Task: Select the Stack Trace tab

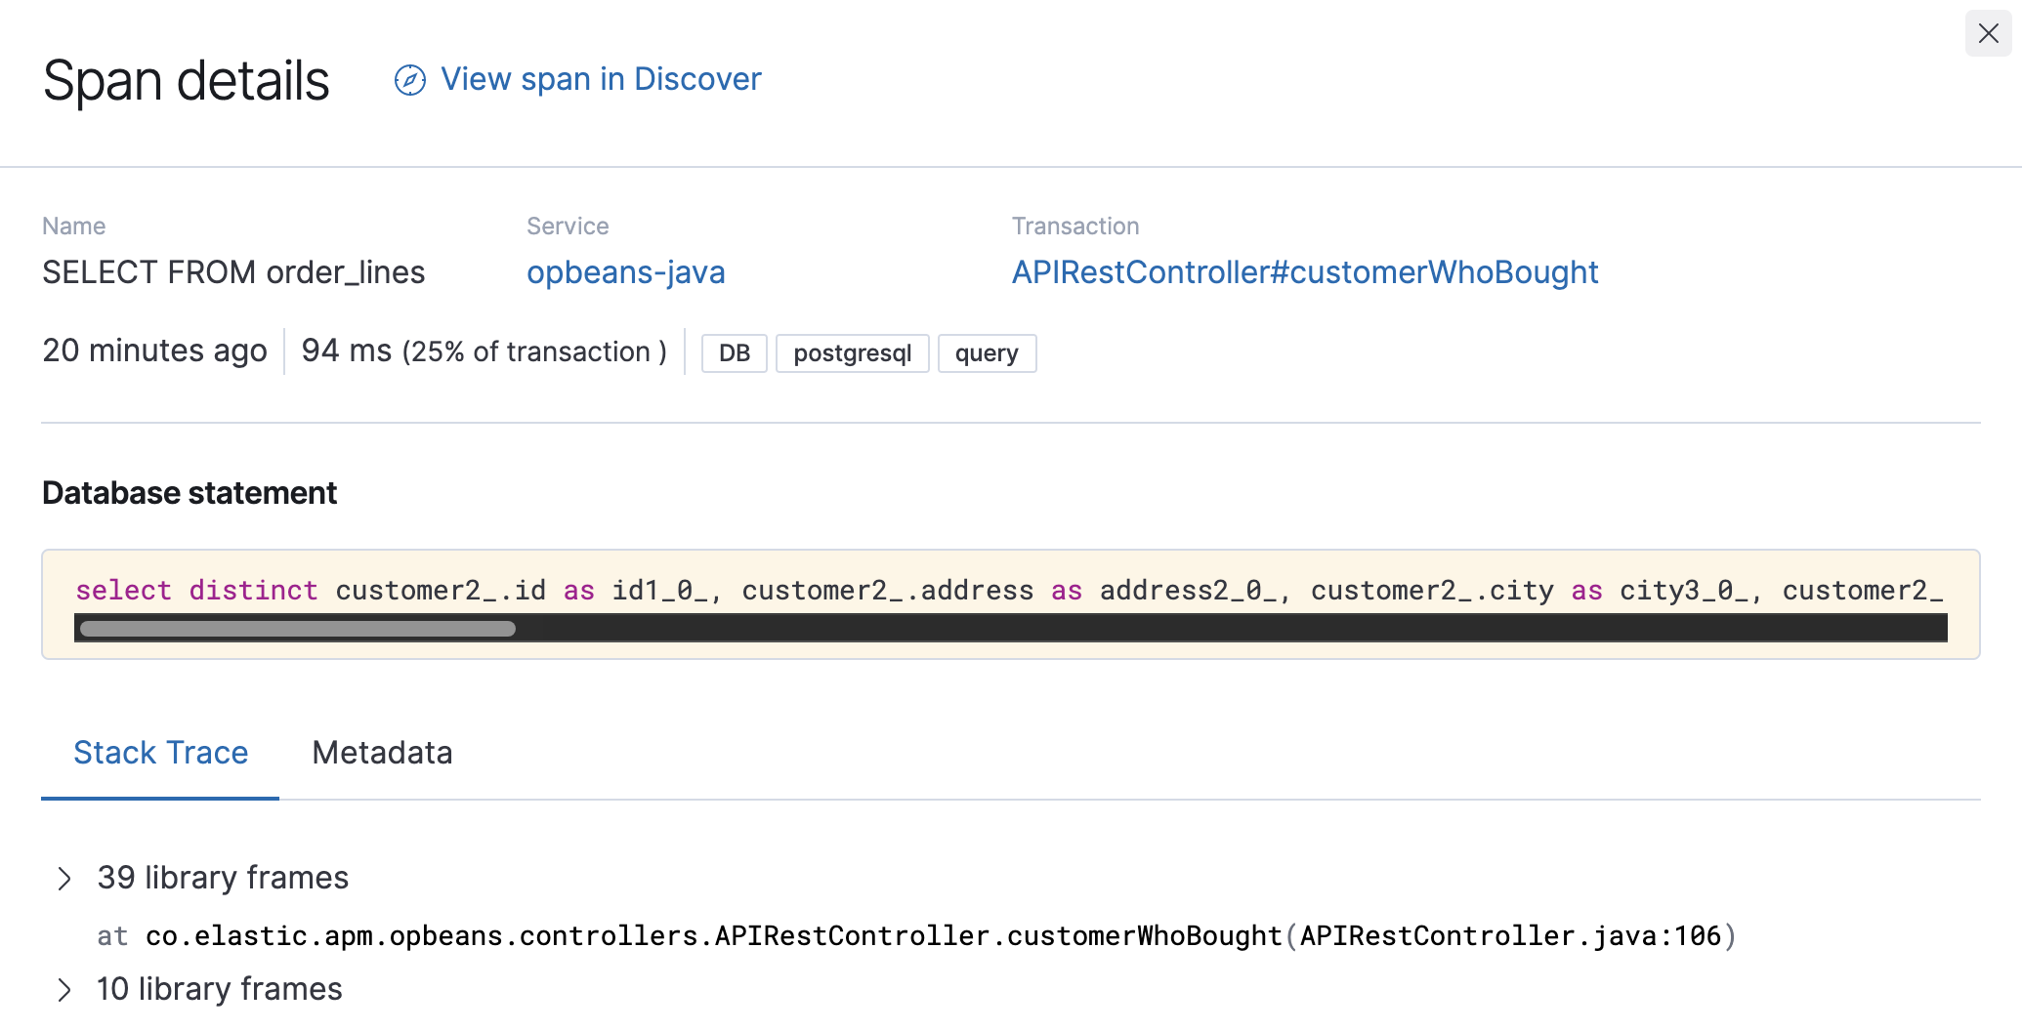Action: click(x=160, y=753)
